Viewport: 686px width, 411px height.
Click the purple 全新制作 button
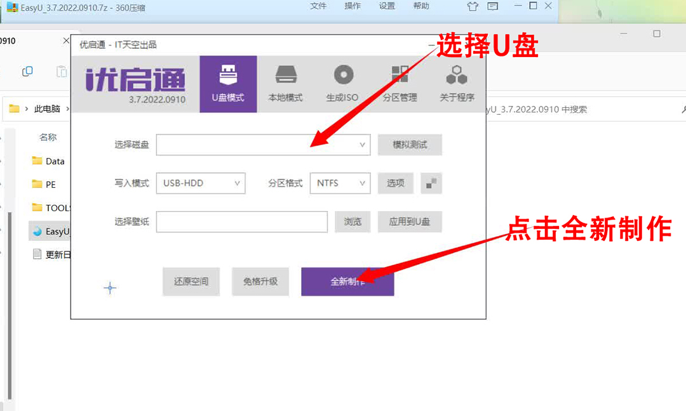(x=348, y=282)
